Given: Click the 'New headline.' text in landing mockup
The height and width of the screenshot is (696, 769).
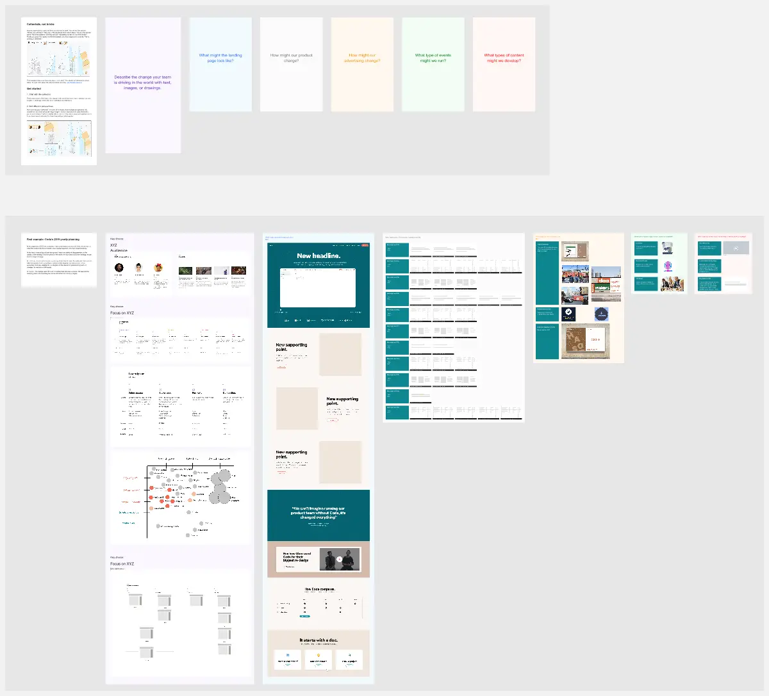Looking at the screenshot, I should tap(318, 255).
